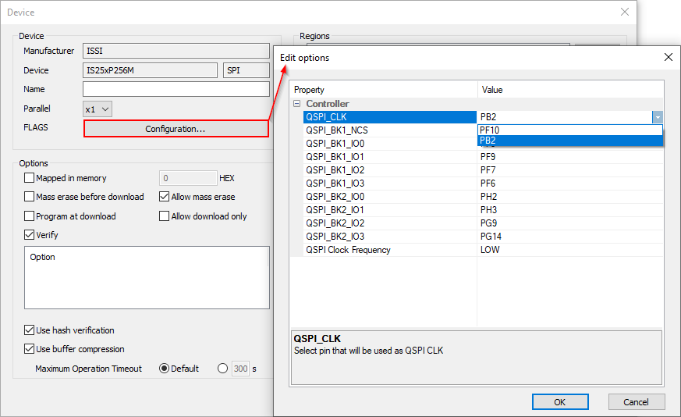This screenshot has width=681, height=417.
Task: Select the QSPI_BK2_IO3 property row
Action: tap(335, 237)
